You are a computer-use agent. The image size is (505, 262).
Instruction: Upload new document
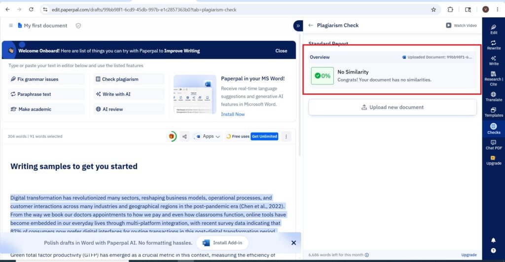(x=392, y=107)
